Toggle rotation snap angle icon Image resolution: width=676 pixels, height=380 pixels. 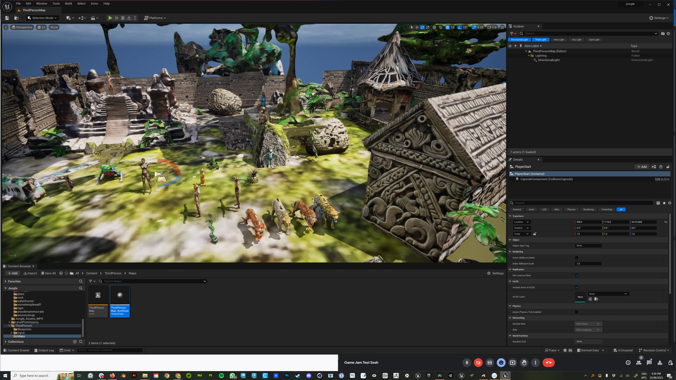click(x=459, y=27)
